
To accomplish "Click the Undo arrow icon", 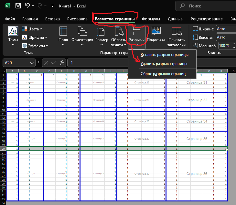I will (28, 6).
